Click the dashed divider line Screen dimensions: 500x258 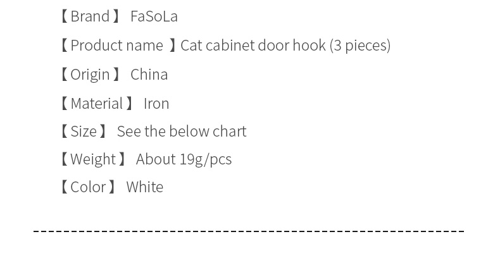point(249,230)
